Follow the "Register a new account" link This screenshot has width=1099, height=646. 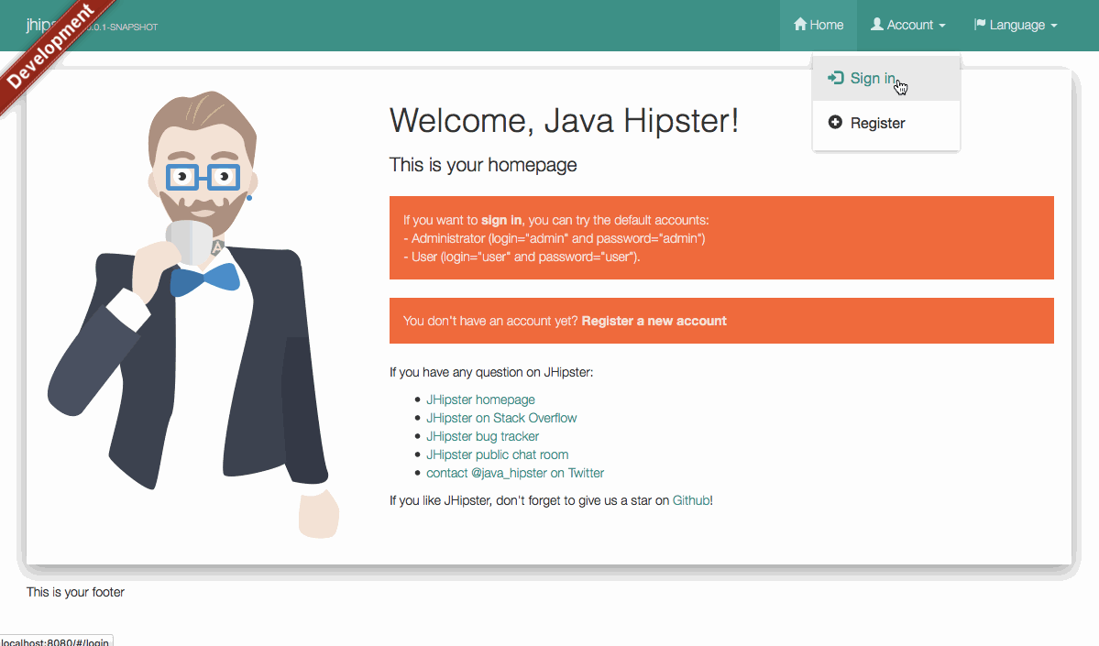click(x=654, y=321)
